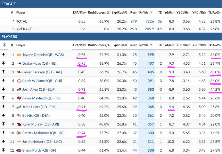Click League table TklAvd% header
This screenshot has height=154, width=222.
click(214, 12)
